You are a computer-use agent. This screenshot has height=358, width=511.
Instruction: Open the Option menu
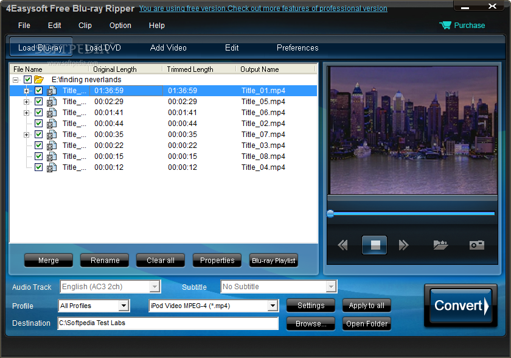(x=120, y=26)
